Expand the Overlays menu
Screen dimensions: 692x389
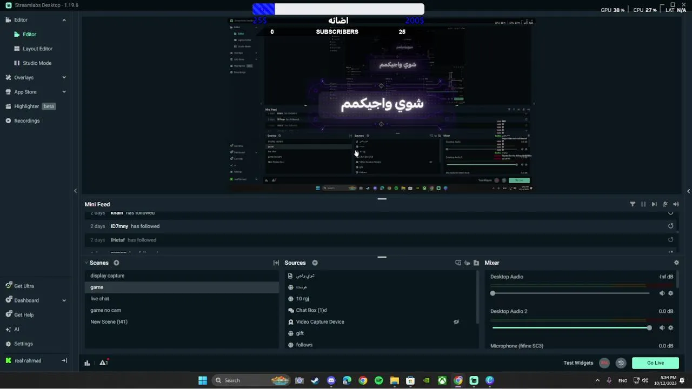[64, 77]
